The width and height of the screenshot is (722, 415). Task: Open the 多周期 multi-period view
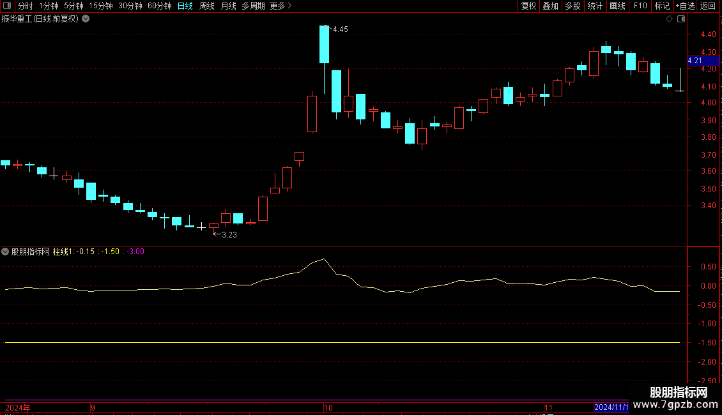coord(253,6)
